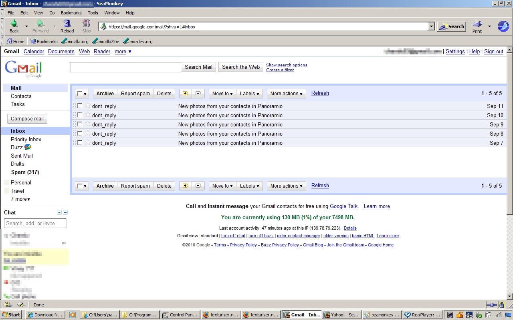Click the Report spam button
Image resolution: width=513 pixels, height=320 pixels.
[x=135, y=93]
